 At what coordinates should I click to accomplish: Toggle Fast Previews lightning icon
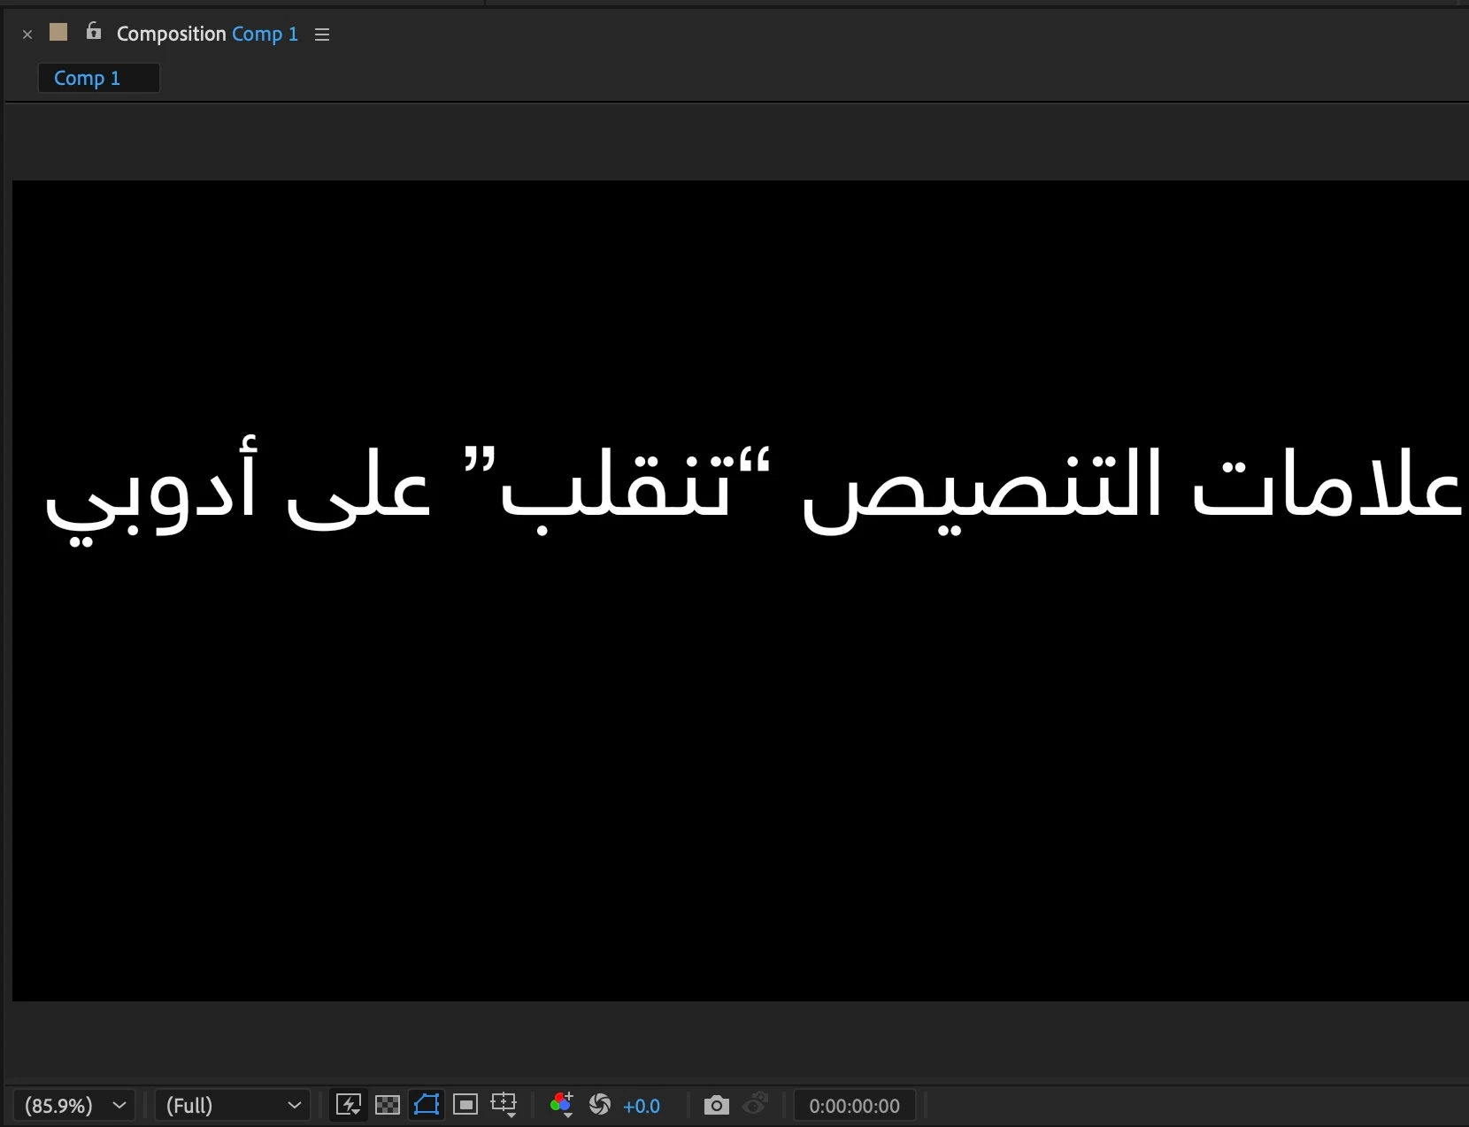coord(349,1105)
